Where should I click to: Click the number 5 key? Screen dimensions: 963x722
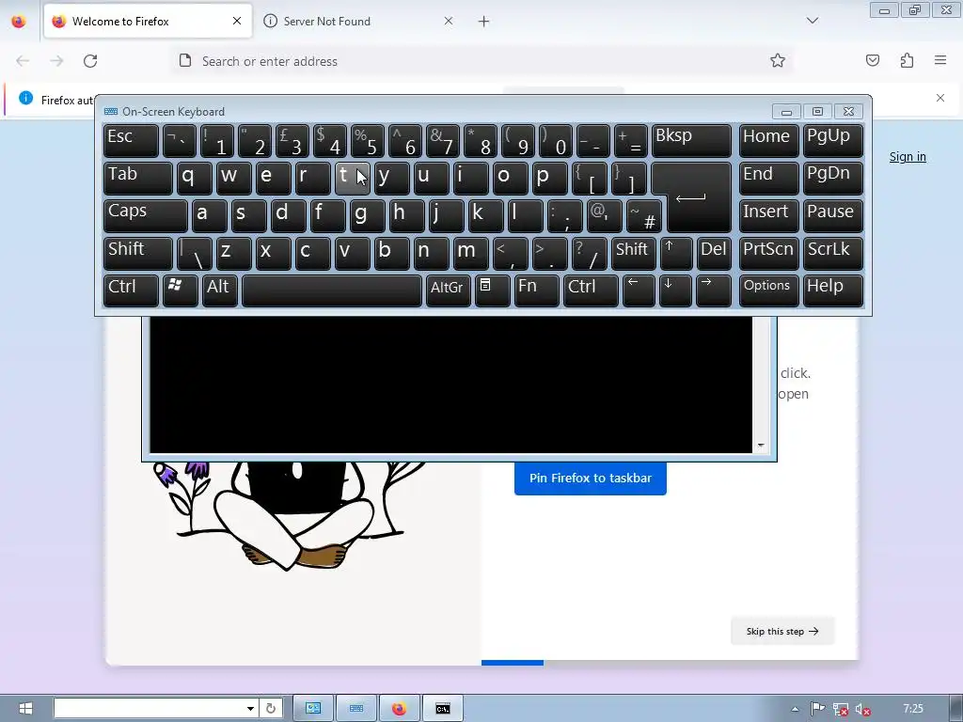coord(368,141)
